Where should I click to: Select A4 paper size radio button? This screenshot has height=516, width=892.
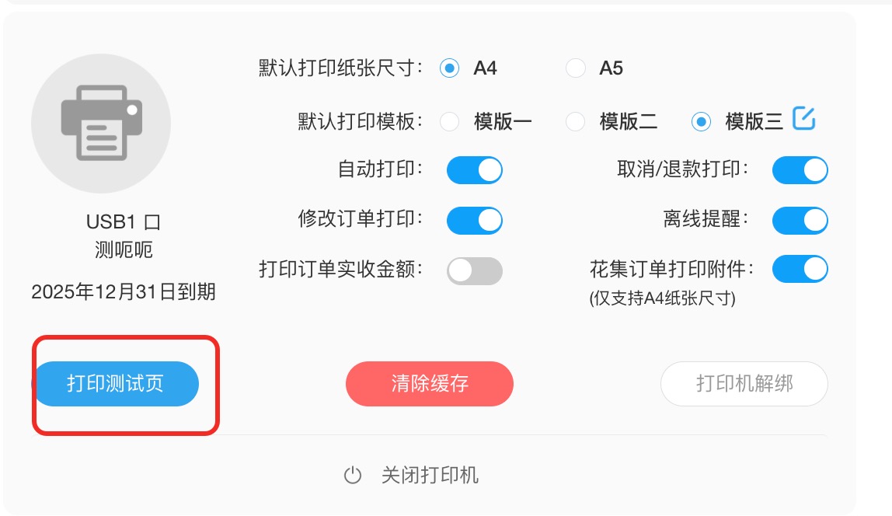[449, 68]
